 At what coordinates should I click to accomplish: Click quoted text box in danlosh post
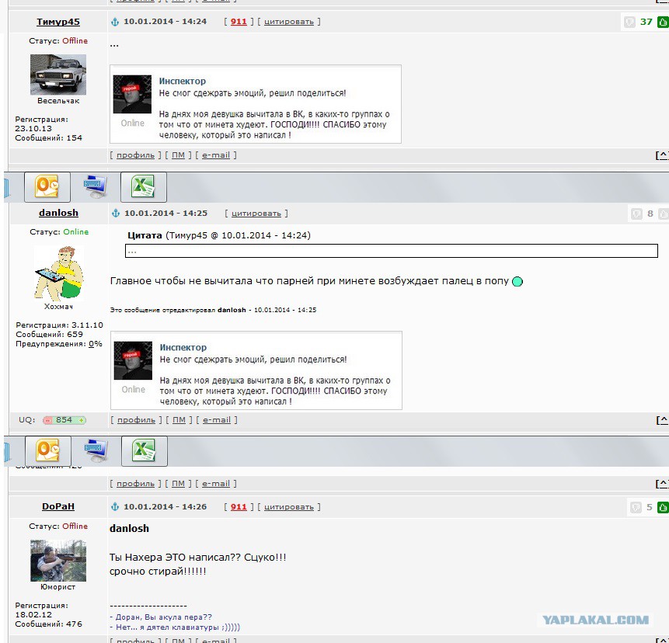[x=392, y=251]
